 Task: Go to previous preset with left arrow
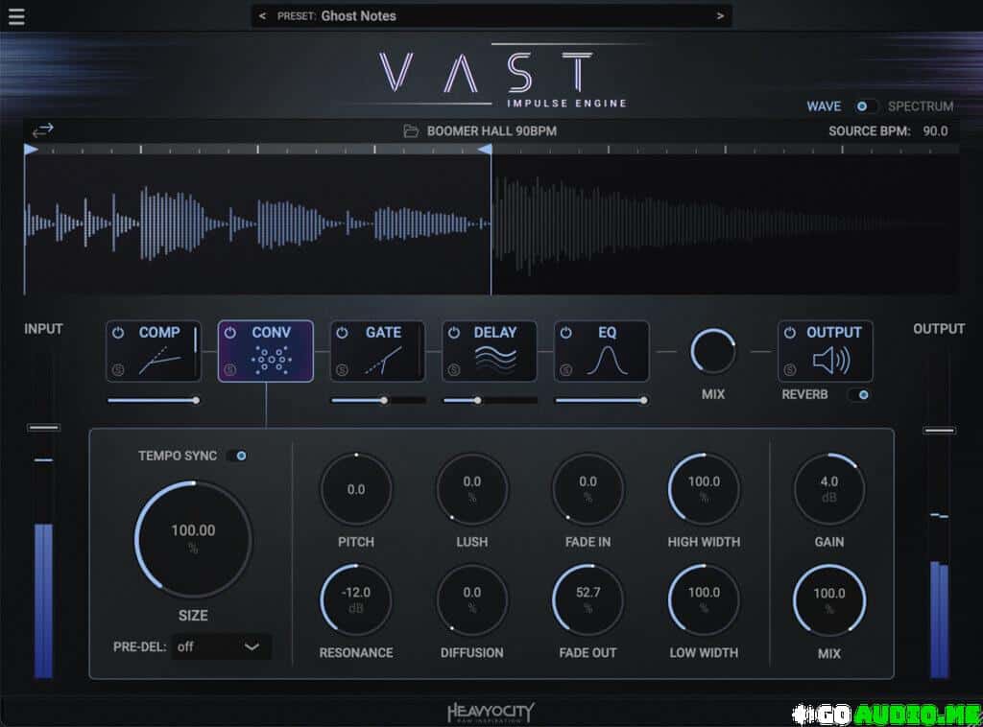click(x=263, y=16)
